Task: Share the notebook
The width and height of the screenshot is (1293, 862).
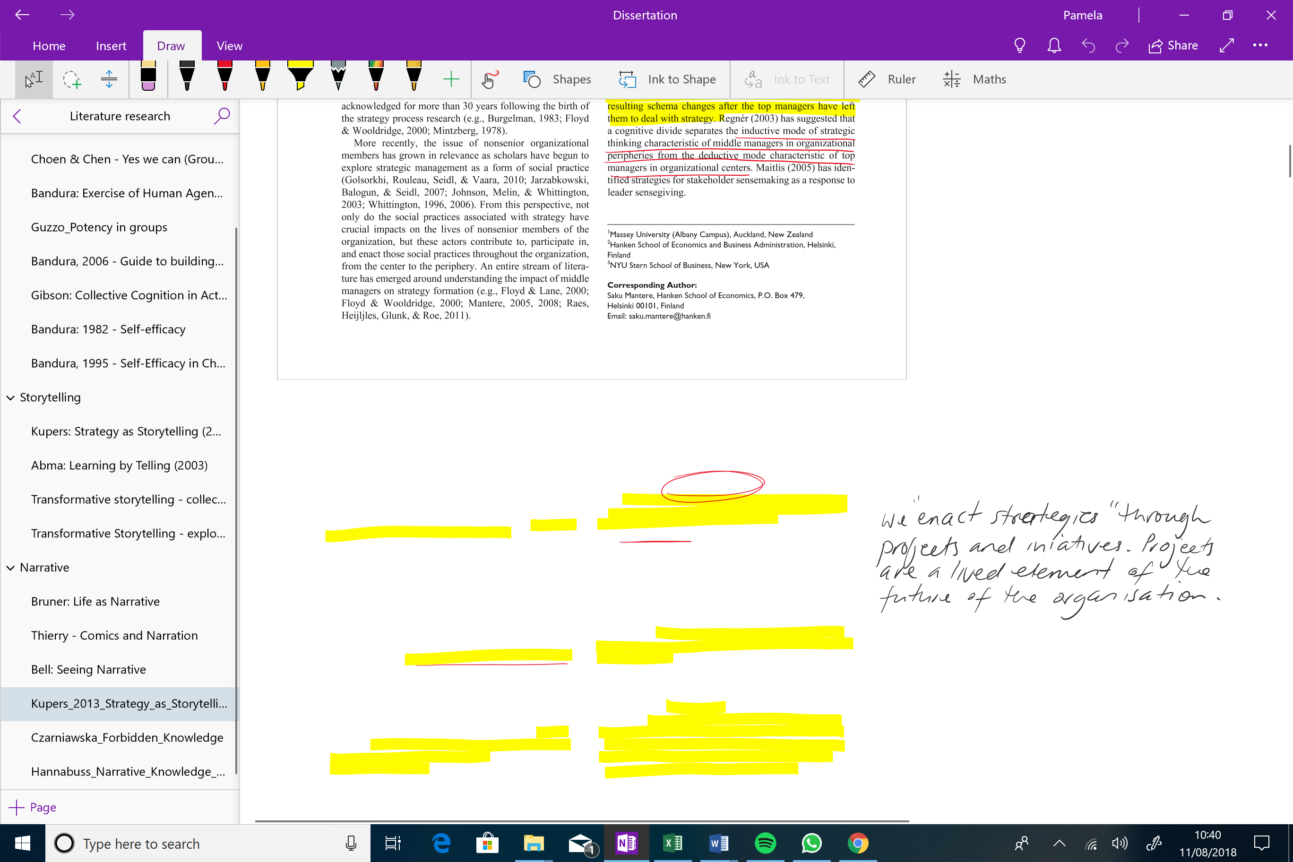Action: click(x=1173, y=46)
